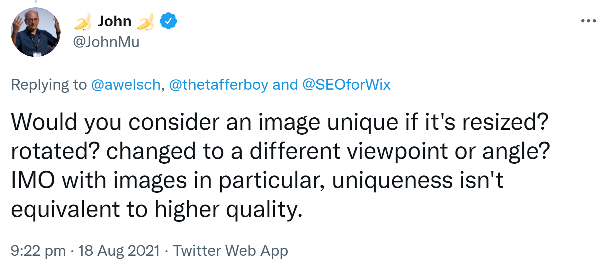
Task: Open the @JohnMu handle link
Action: (106, 42)
